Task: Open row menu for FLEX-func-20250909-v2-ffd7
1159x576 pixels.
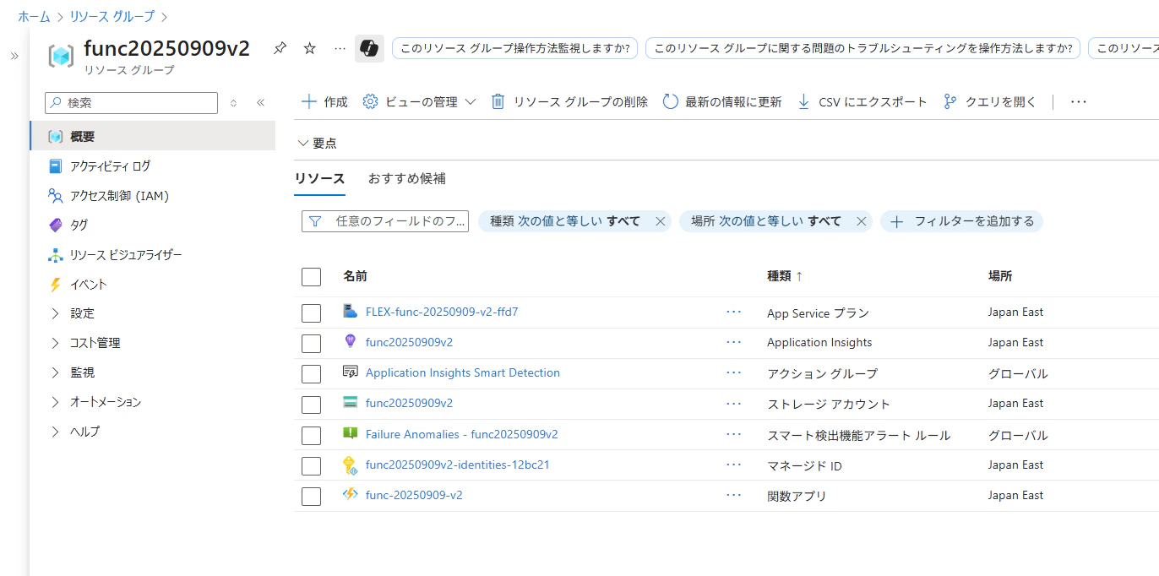Action: point(733,312)
